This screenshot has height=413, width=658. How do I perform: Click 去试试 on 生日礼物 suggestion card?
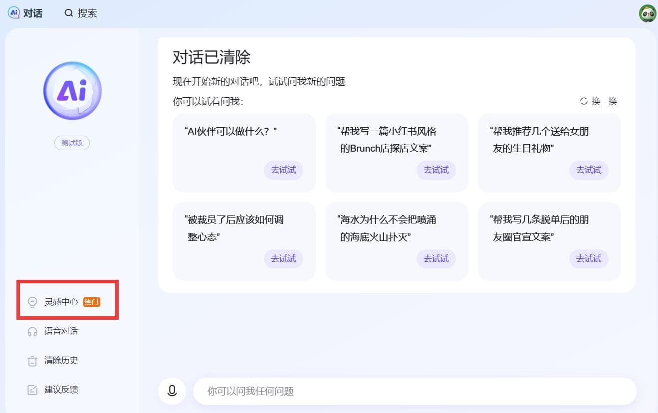(589, 170)
